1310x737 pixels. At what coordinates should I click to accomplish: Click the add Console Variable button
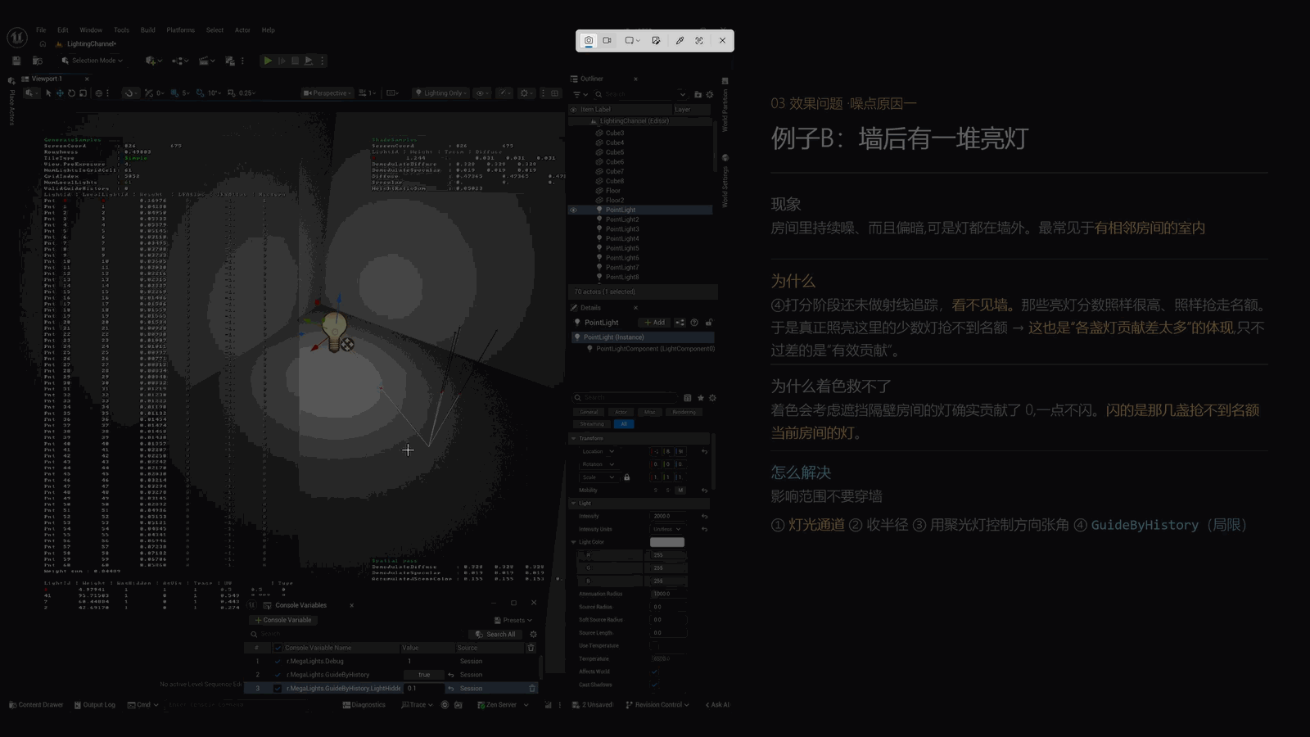[x=283, y=620]
